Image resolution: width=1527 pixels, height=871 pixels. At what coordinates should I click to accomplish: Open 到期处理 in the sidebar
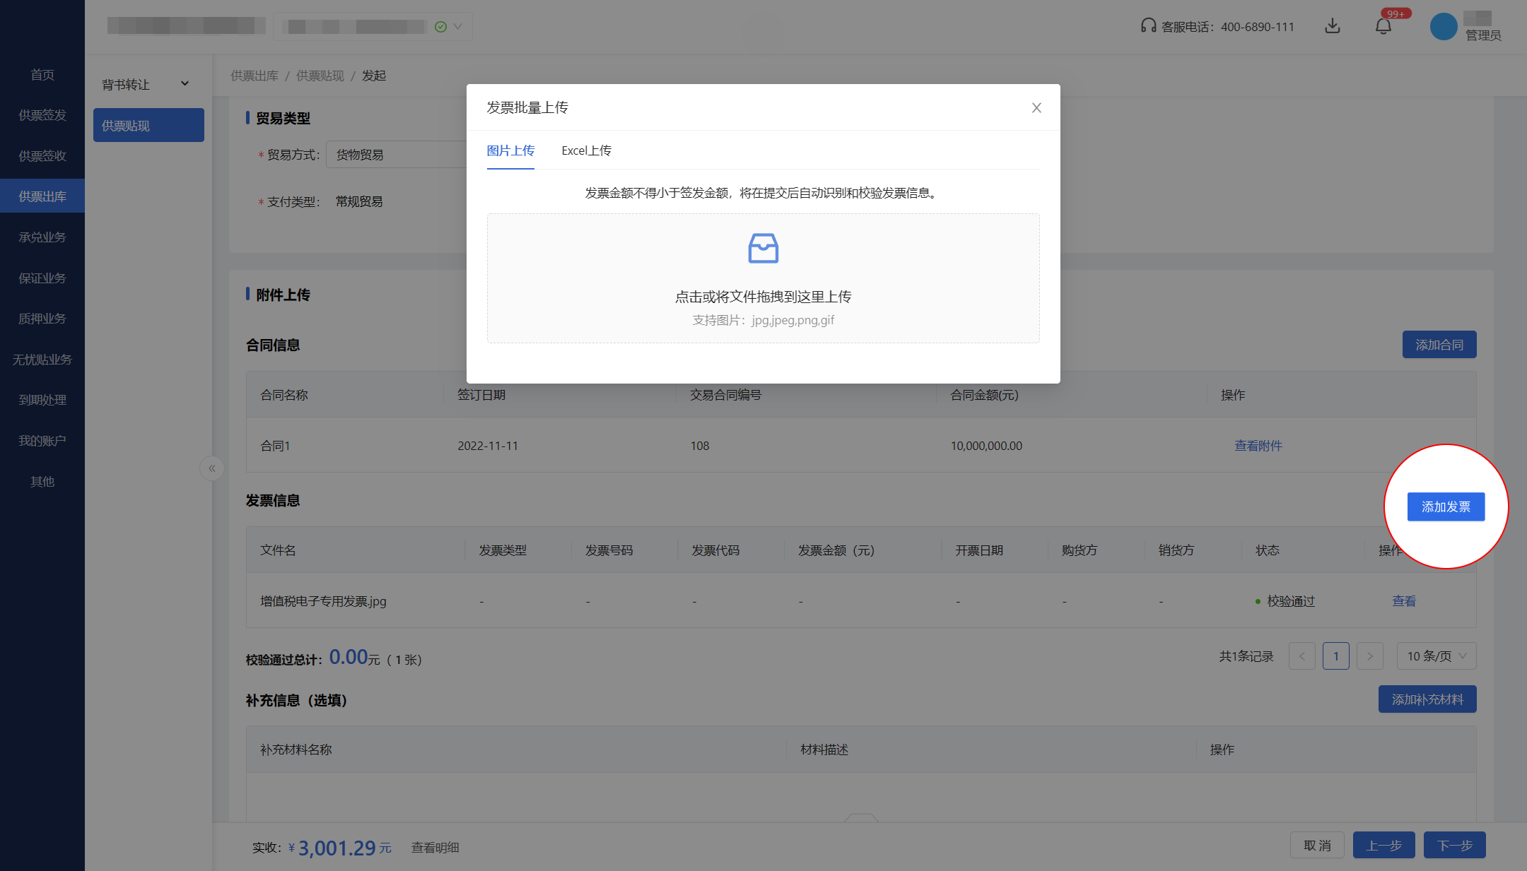click(x=42, y=400)
